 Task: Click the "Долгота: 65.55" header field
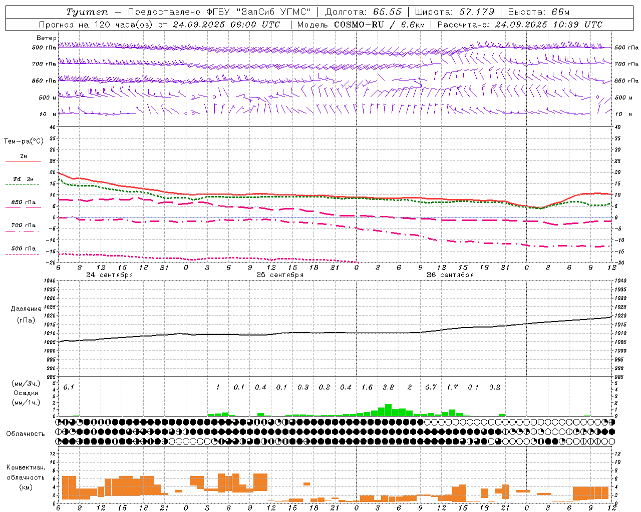[364, 12]
